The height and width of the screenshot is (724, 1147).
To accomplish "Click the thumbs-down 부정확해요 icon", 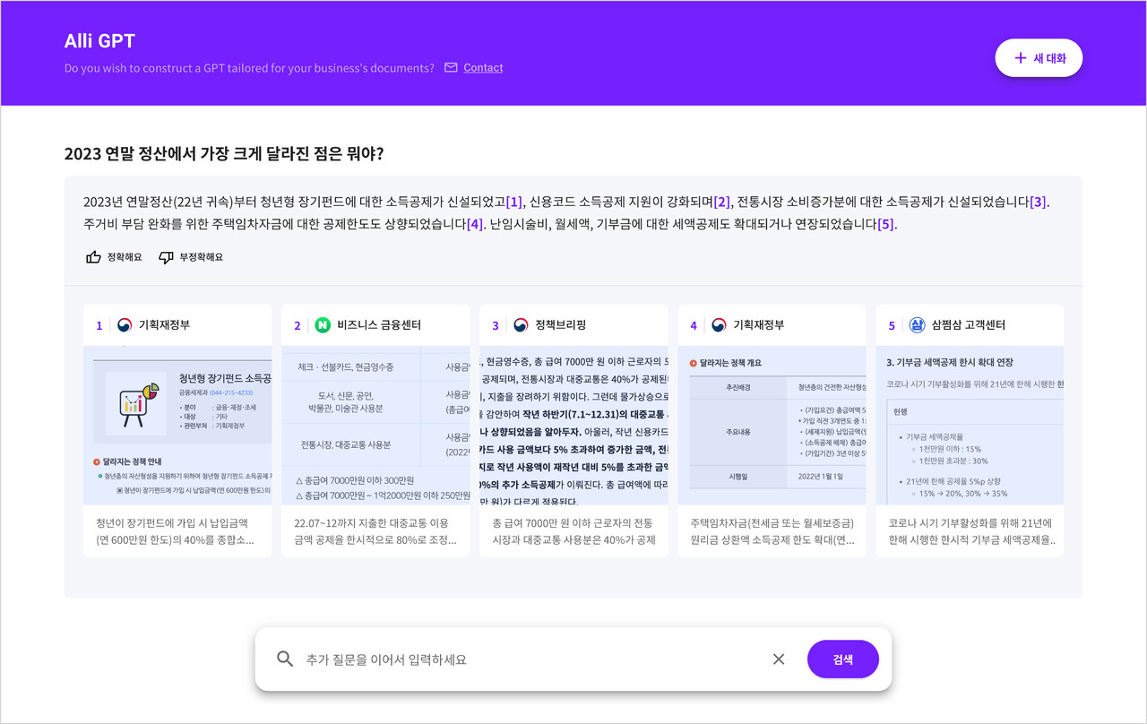I will click(165, 257).
